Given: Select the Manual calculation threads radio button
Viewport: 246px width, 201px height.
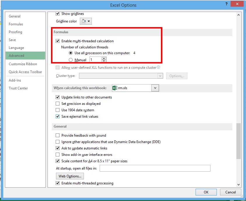Looking at the screenshot, I should (70, 59).
